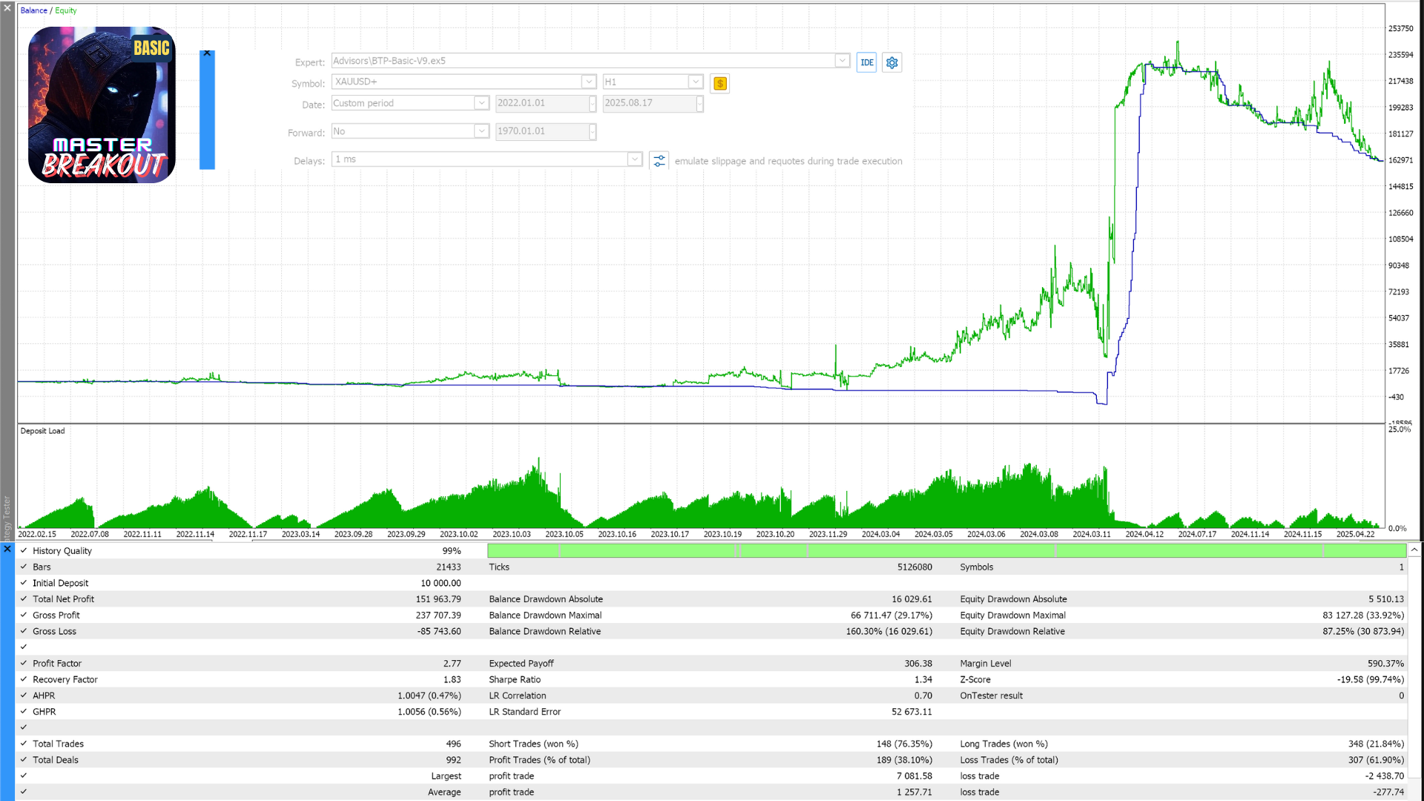Click the Master Breakout Basic logo image
Viewport: 1424px width, 801px height.
click(102, 105)
